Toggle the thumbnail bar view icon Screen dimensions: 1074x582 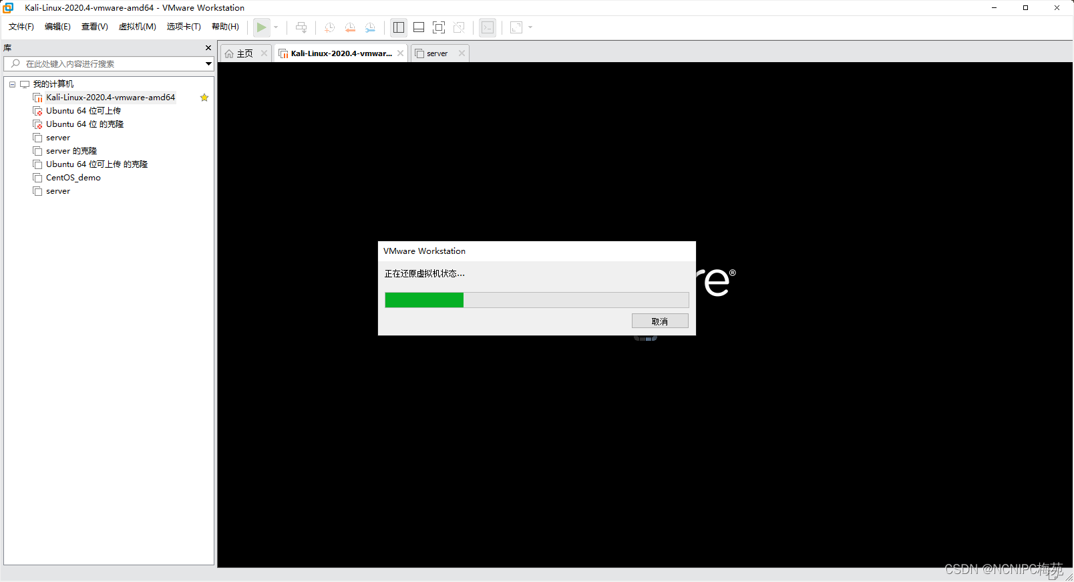point(419,27)
